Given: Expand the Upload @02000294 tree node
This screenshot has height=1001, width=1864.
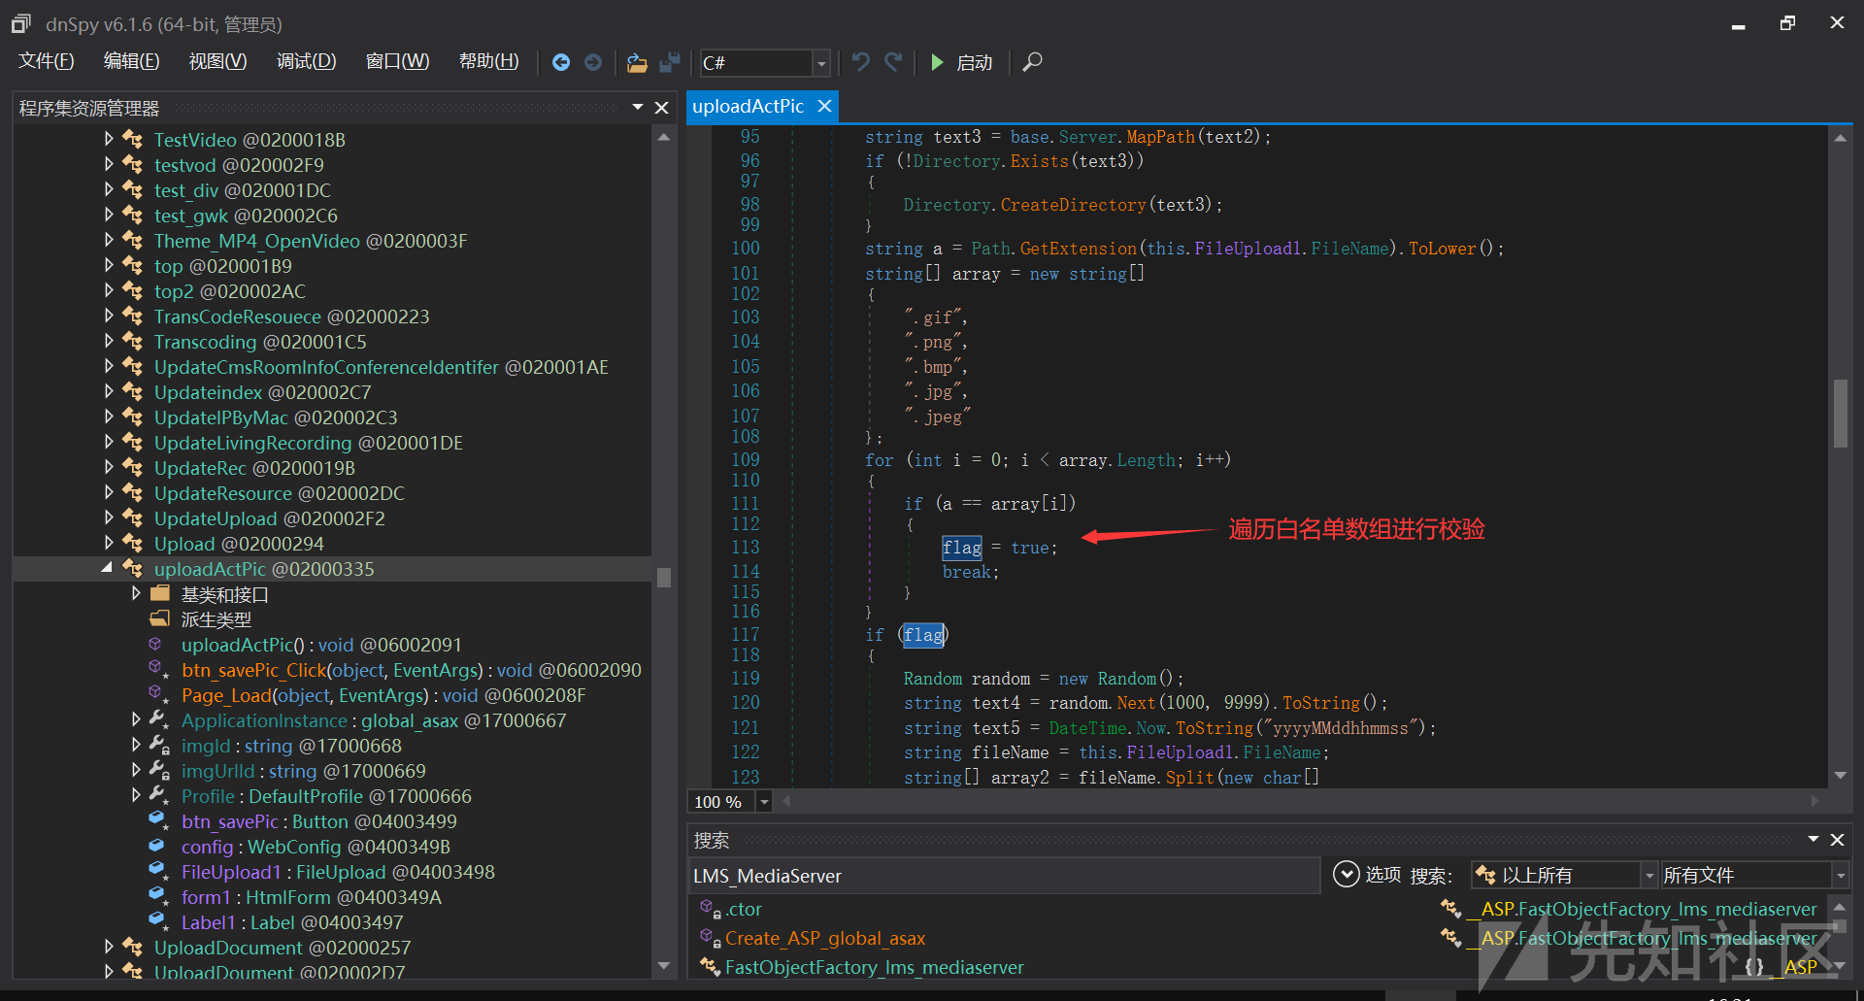Looking at the screenshot, I should click(109, 543).
